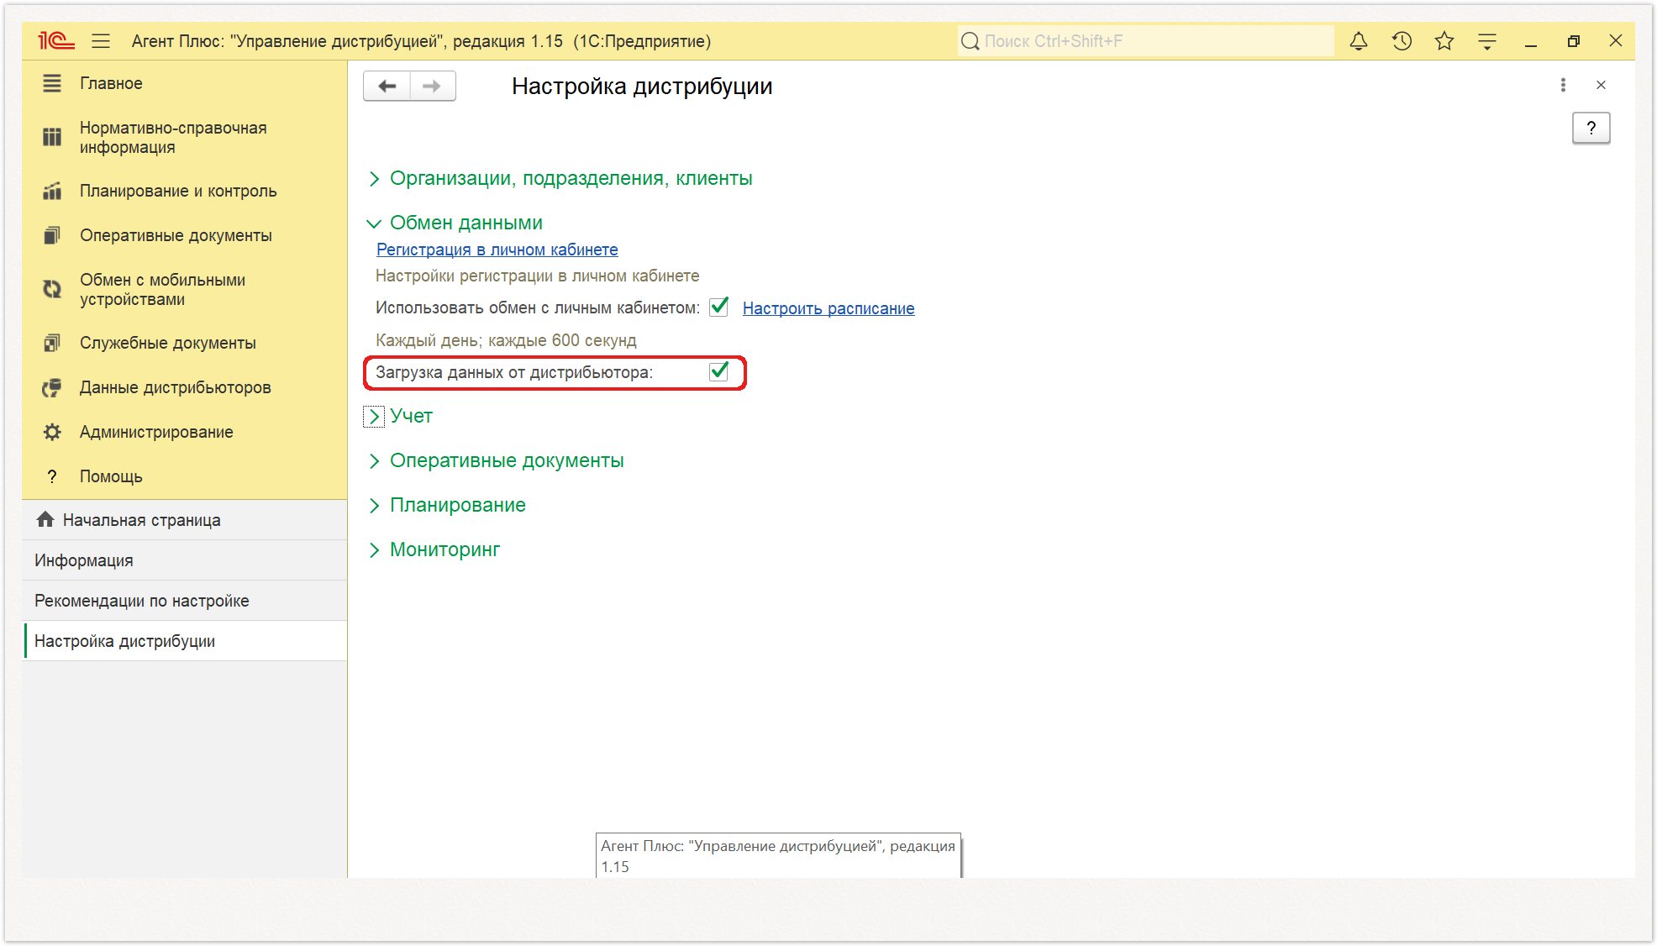Open favorites star icon
Viewport: 1657px width, 946px height.
click(1444, 40)
